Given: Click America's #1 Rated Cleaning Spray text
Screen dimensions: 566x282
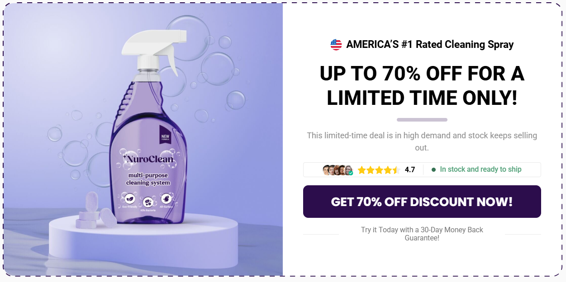Looking at the screenshot, I should [430, 44].
